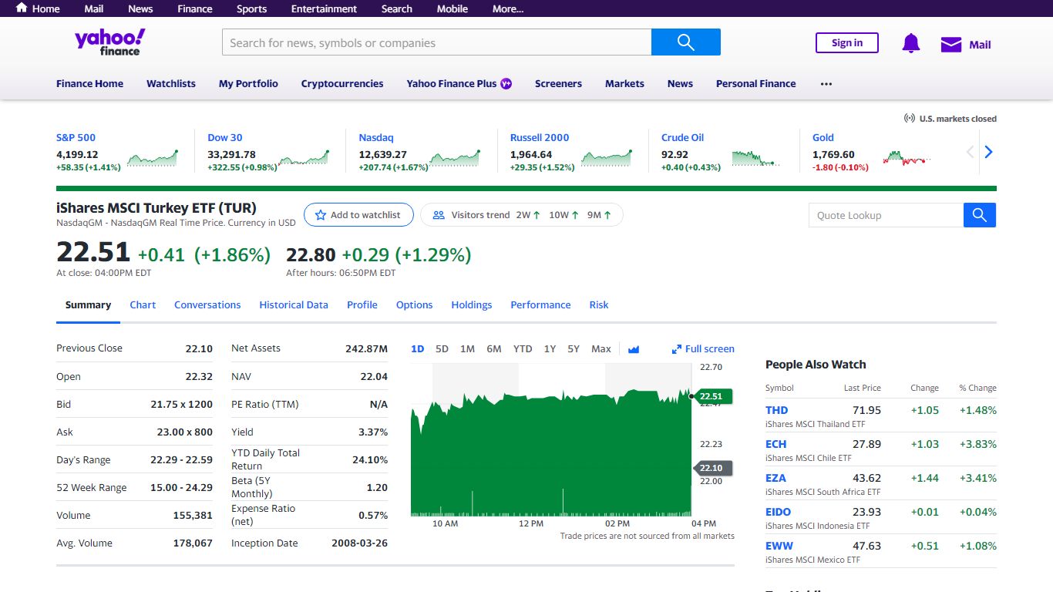This screenshot has width=1053, height=592.
Task: Open Personal Finance navigation item
Action: pos(755,84)
